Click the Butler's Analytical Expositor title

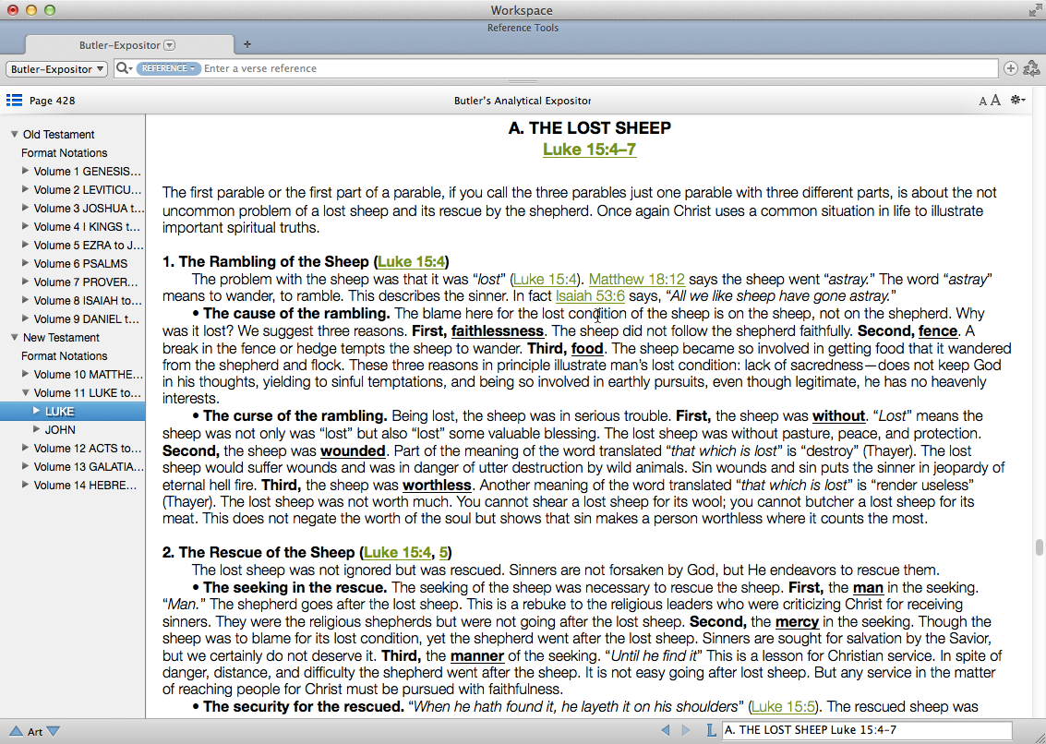point(523,101)
